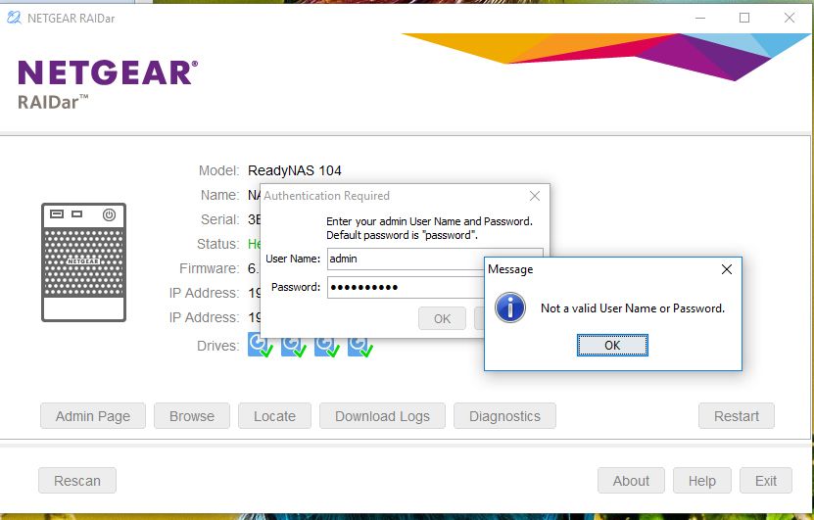
Task: Click the ReadyNAS device illustration
Action: (83, 262)
